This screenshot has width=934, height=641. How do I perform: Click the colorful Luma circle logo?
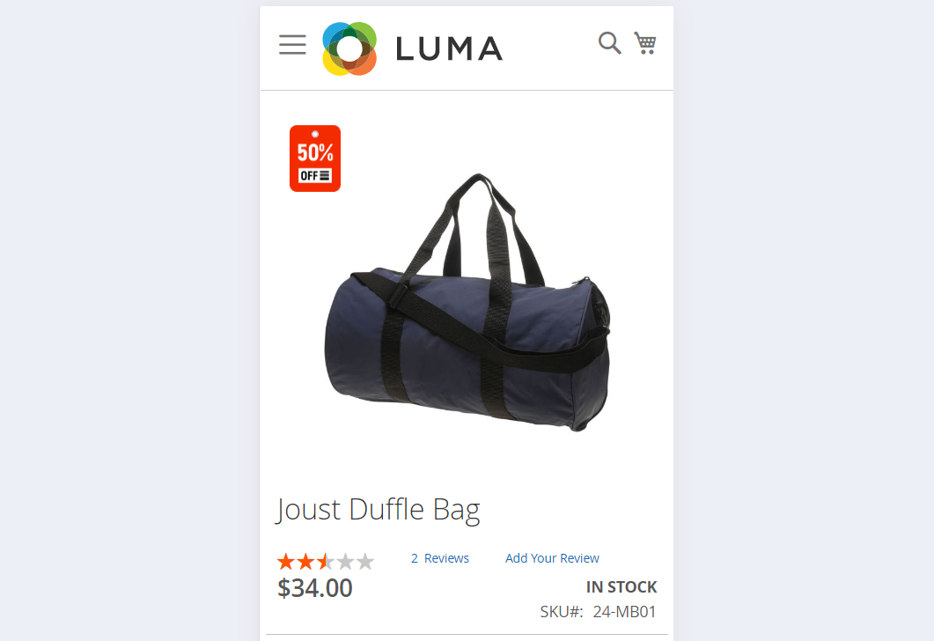click(x=349, y=48)
